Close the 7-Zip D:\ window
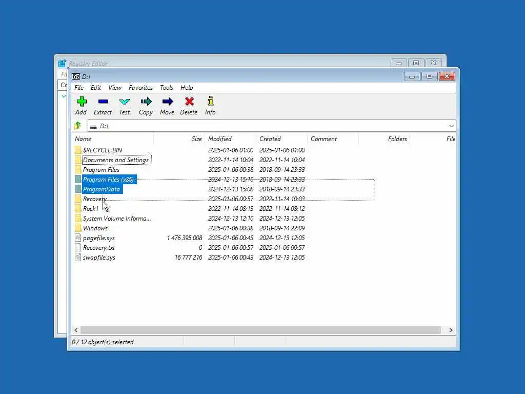Image resolution: width=525 pixels, height=394 pixels. [447, 76]
